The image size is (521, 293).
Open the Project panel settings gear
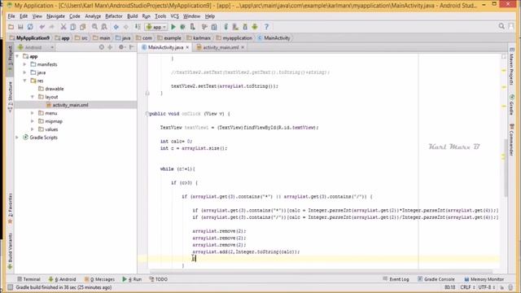[x=121, y=47]
